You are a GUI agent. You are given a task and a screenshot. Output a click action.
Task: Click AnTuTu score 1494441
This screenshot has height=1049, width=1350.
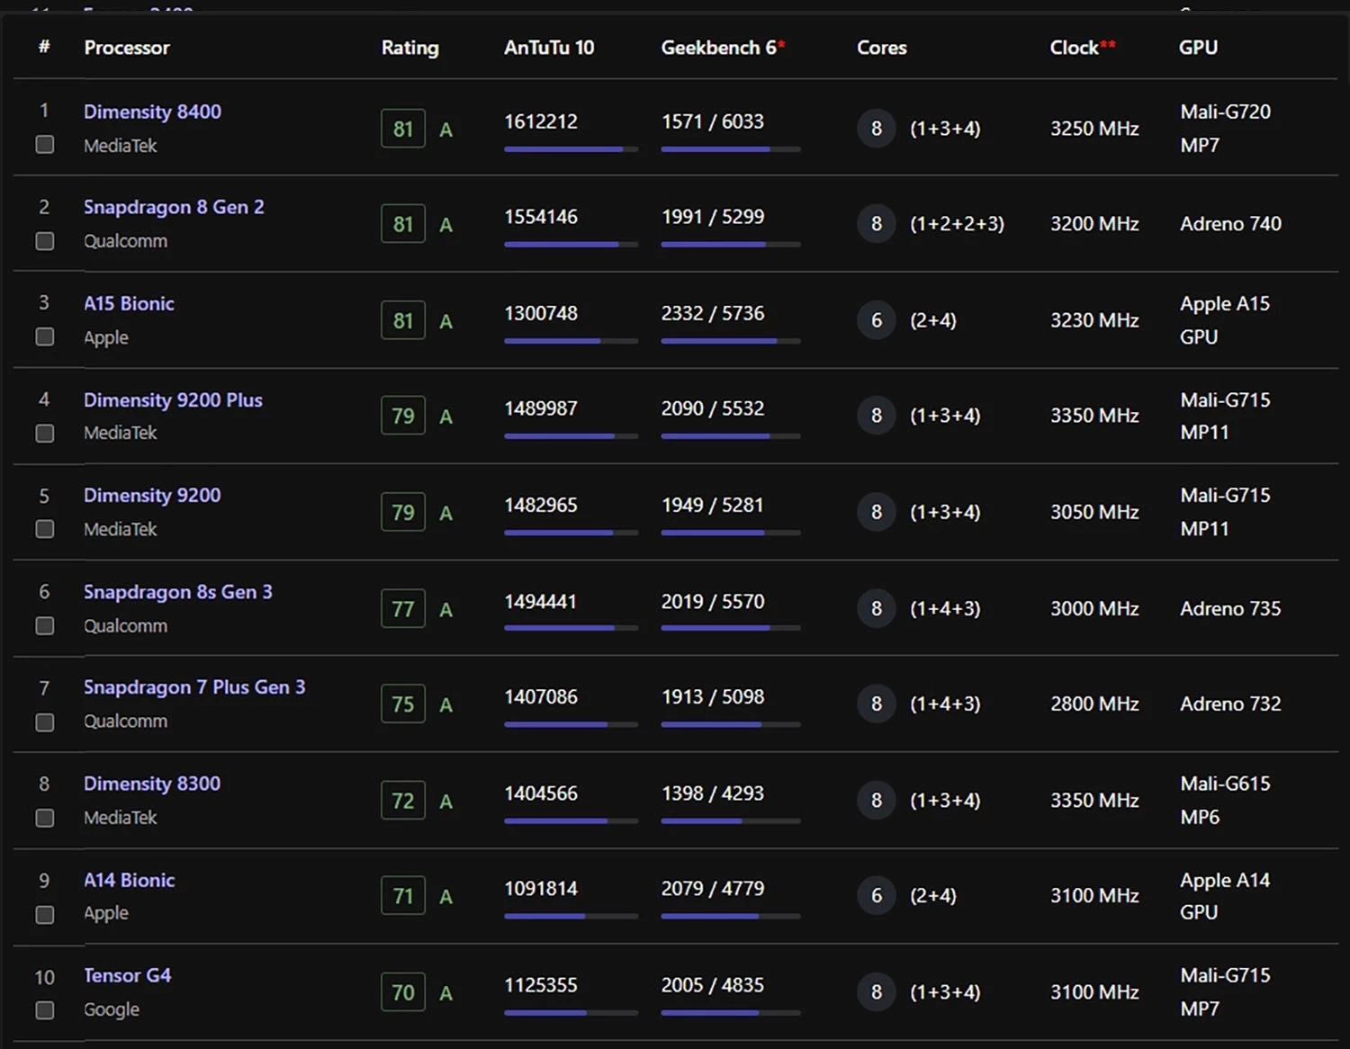point(540,601)
